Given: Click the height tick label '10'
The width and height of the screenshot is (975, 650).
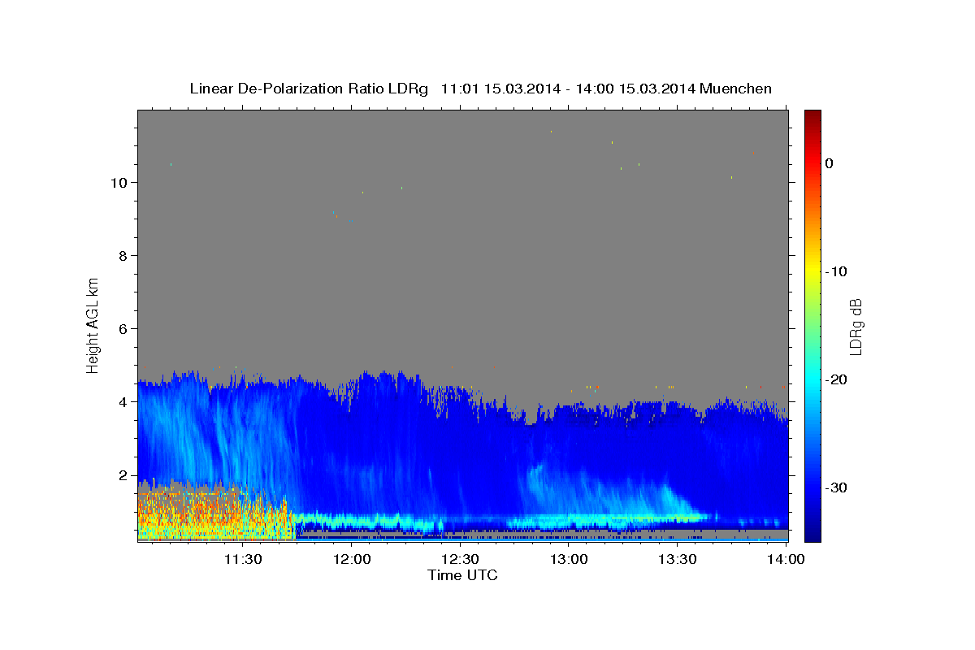Looking at the screenshot, I should click(119, 182).
